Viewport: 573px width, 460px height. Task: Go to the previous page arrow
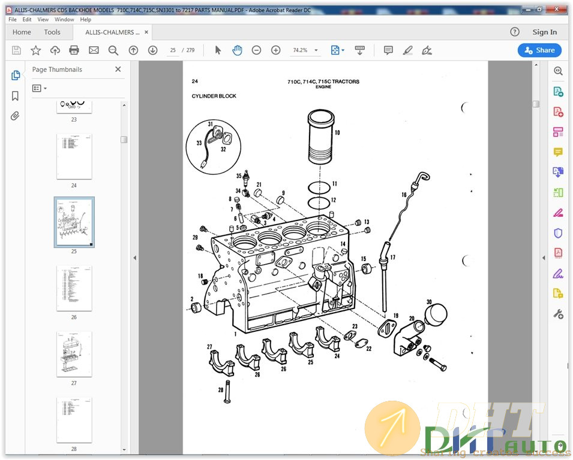point(133,50)
